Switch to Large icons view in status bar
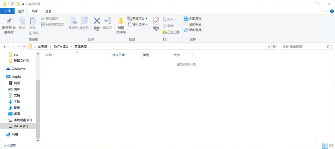335x149 pixels. [331, 146]
